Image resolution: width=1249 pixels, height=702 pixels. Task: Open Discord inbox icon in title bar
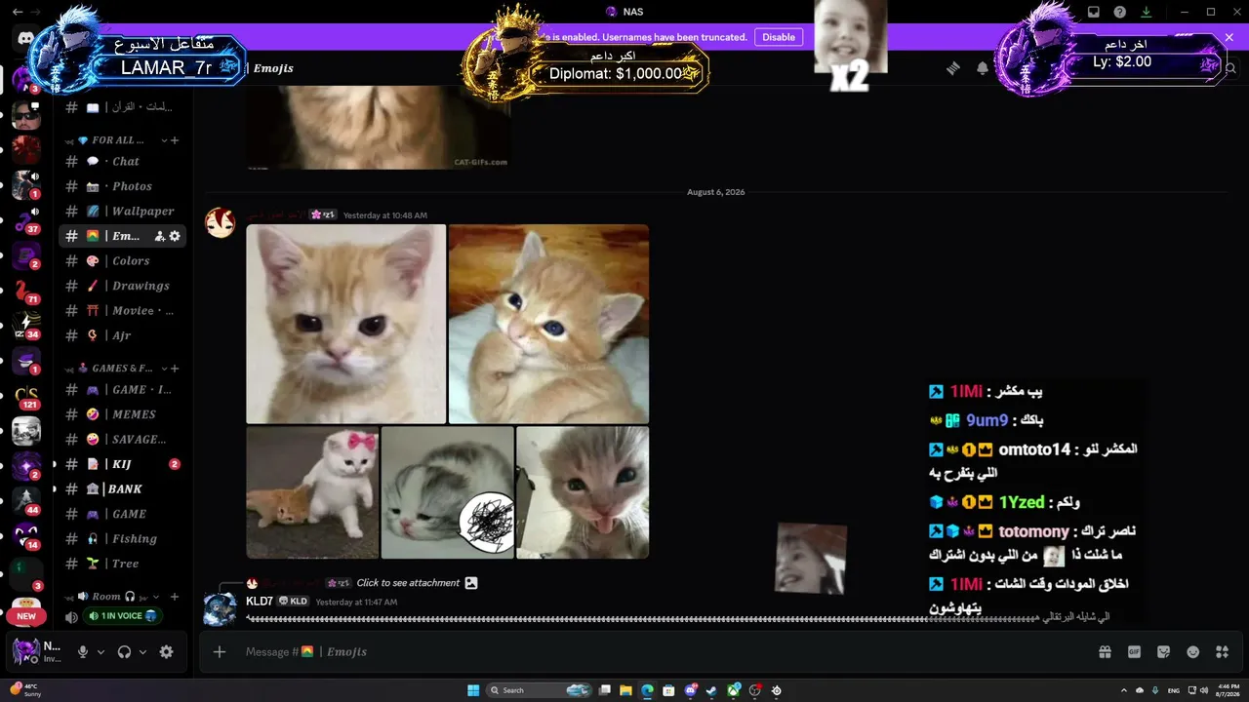pyautogui.click(x=1094, y=12)
